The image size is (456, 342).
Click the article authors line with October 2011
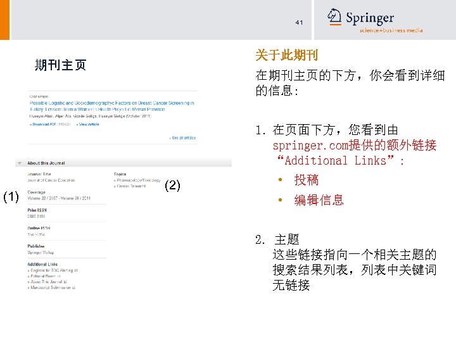click(x=90, y=116)
